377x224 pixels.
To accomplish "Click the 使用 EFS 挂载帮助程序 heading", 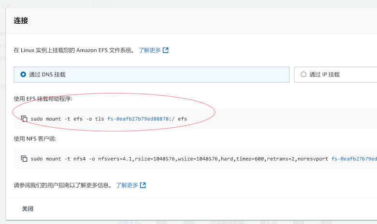I will tap(43, 99).
